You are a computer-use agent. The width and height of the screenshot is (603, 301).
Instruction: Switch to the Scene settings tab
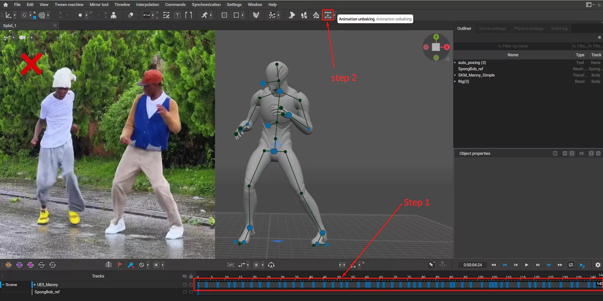pos(492,29)
